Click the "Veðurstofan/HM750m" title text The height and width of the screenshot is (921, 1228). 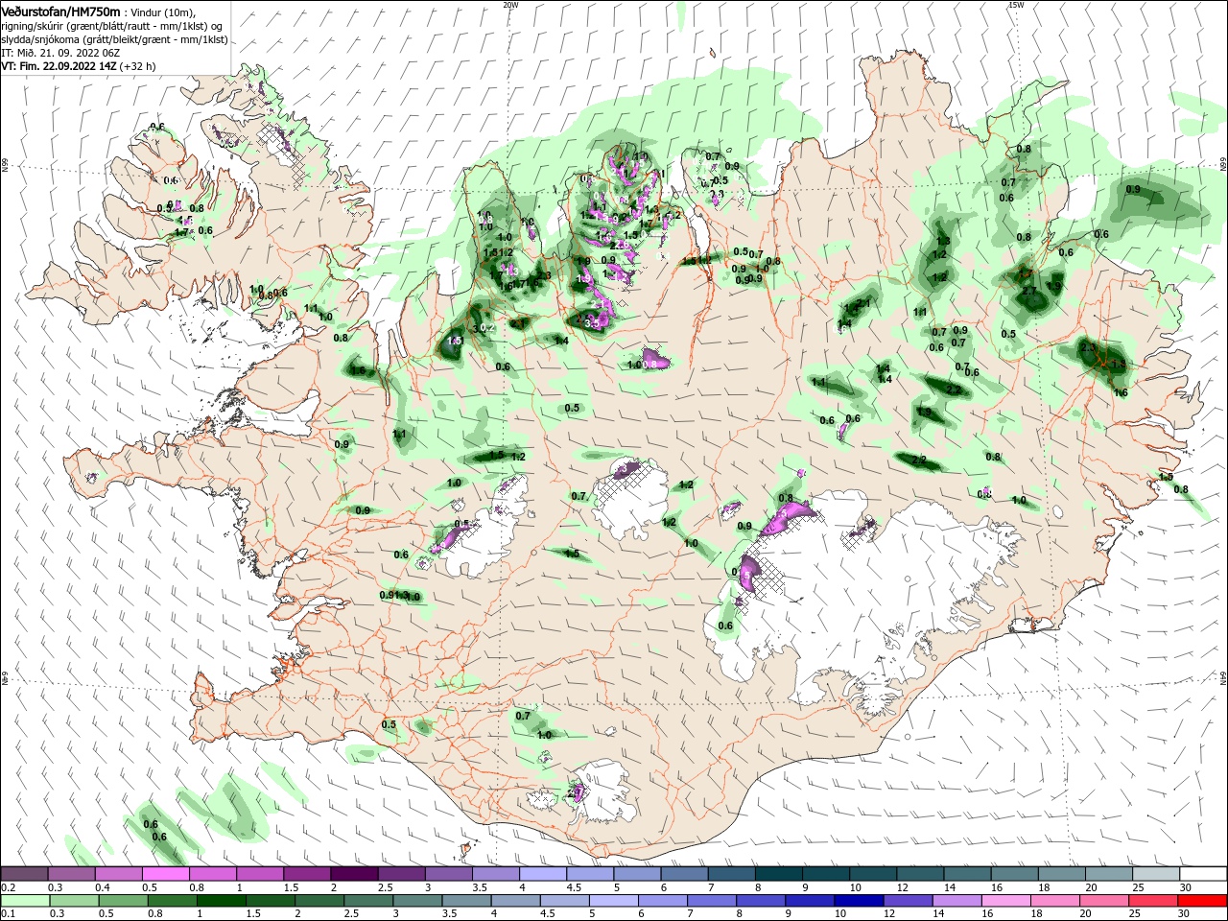(60, 12)
